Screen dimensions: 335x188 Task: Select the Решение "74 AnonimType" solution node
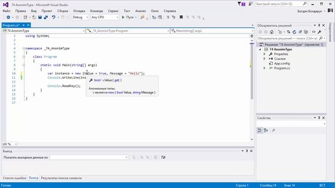coord(292,45)
